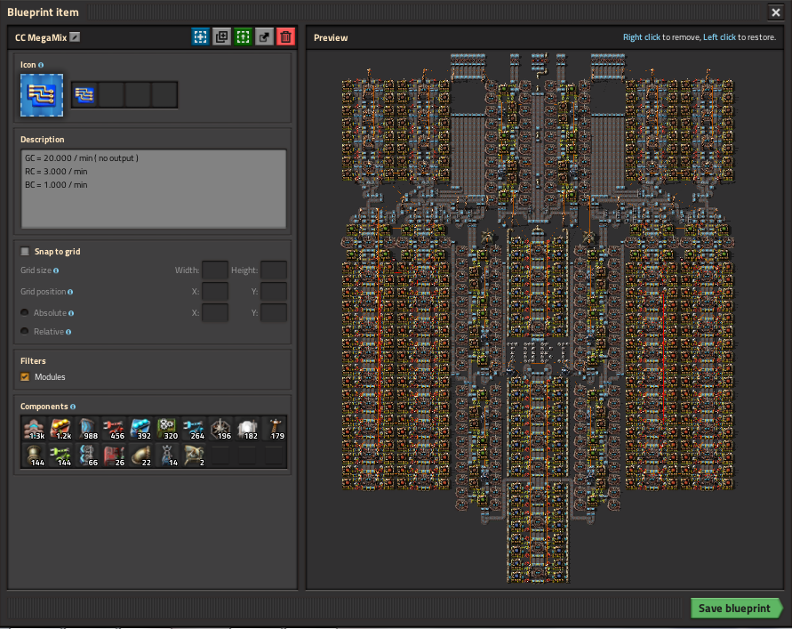Click the duplicate blueprint icon button
Image resolution: width=792 pixels, height=629 pixels.
pos(221,36)
